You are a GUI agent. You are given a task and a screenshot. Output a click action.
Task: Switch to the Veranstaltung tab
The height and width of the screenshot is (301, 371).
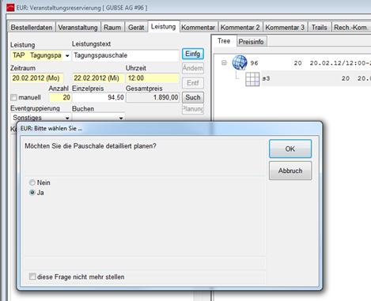[x=78, y=28]
